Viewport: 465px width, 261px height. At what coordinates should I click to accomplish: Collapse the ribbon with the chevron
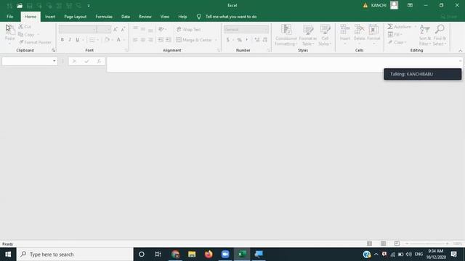click(460, 51)
